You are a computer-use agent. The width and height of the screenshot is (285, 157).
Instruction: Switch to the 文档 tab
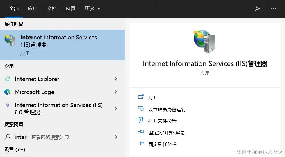52,8
